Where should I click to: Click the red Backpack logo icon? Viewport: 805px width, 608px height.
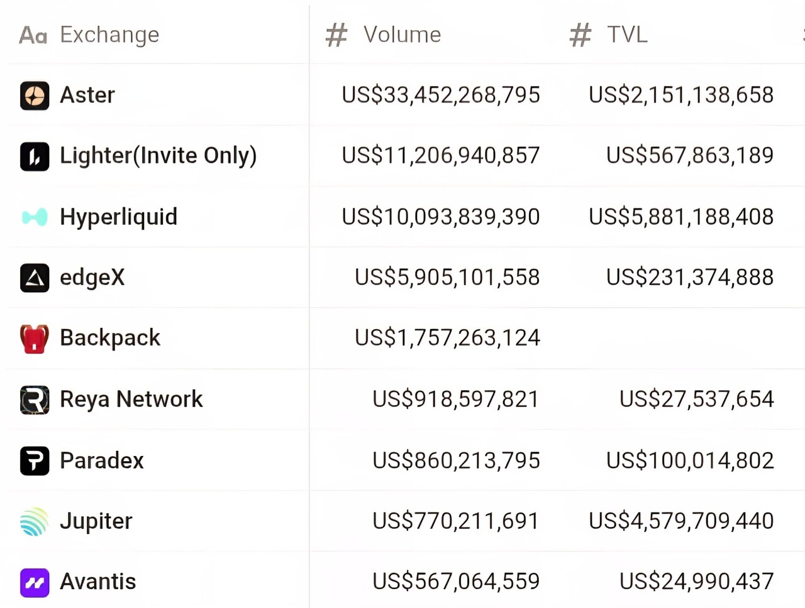(x=35, y=339)
